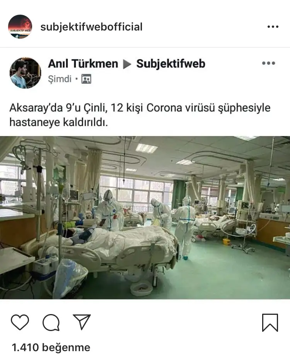290x355 pixels.
Task: Click the caption line hastaneye kaldırıldı
Action: [59, 122]
